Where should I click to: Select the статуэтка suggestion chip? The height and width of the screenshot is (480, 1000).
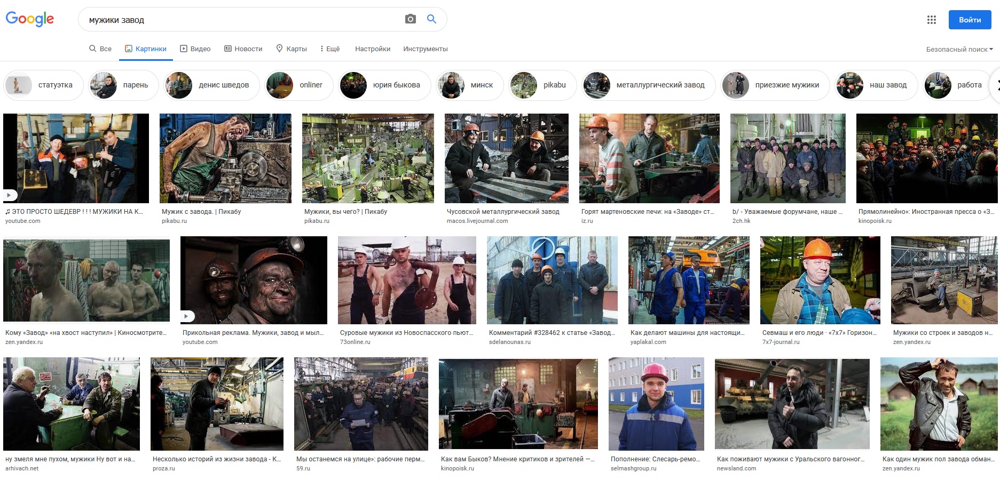click(x=43, y=85)
